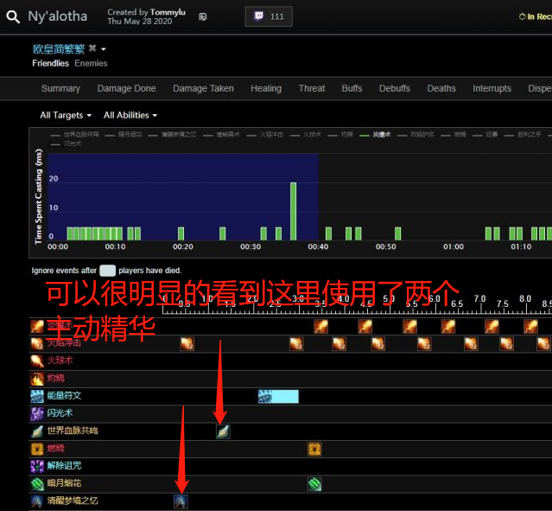This screenshot has height=511, width=552.
Task: Select the first 火焰冲击 cast event on timeline
Action: pos(187,343)
